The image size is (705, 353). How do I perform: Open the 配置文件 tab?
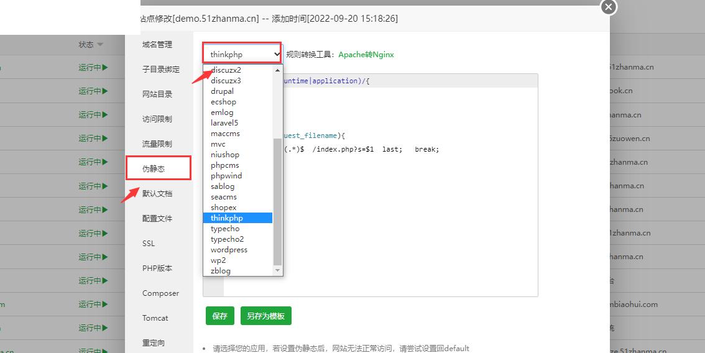click(157, 219)
